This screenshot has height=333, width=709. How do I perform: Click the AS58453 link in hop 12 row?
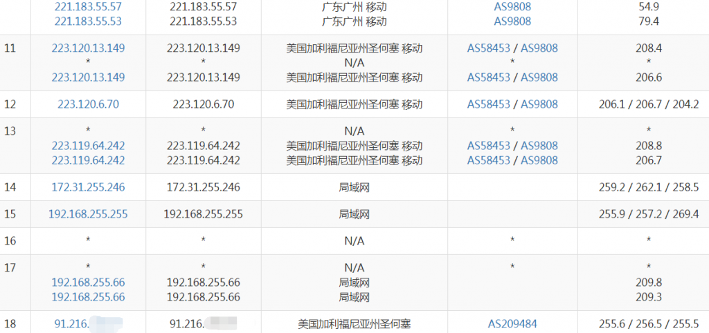tap(488, 105)
